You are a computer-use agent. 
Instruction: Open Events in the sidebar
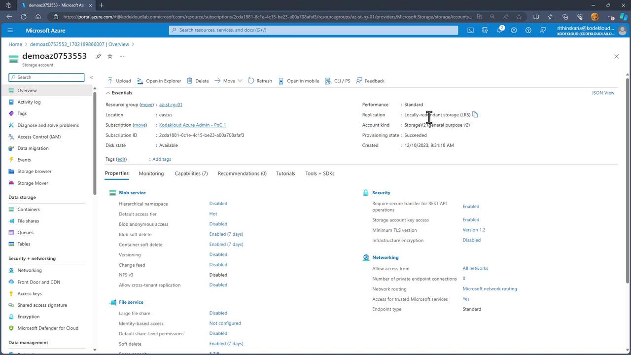point(24,160)
